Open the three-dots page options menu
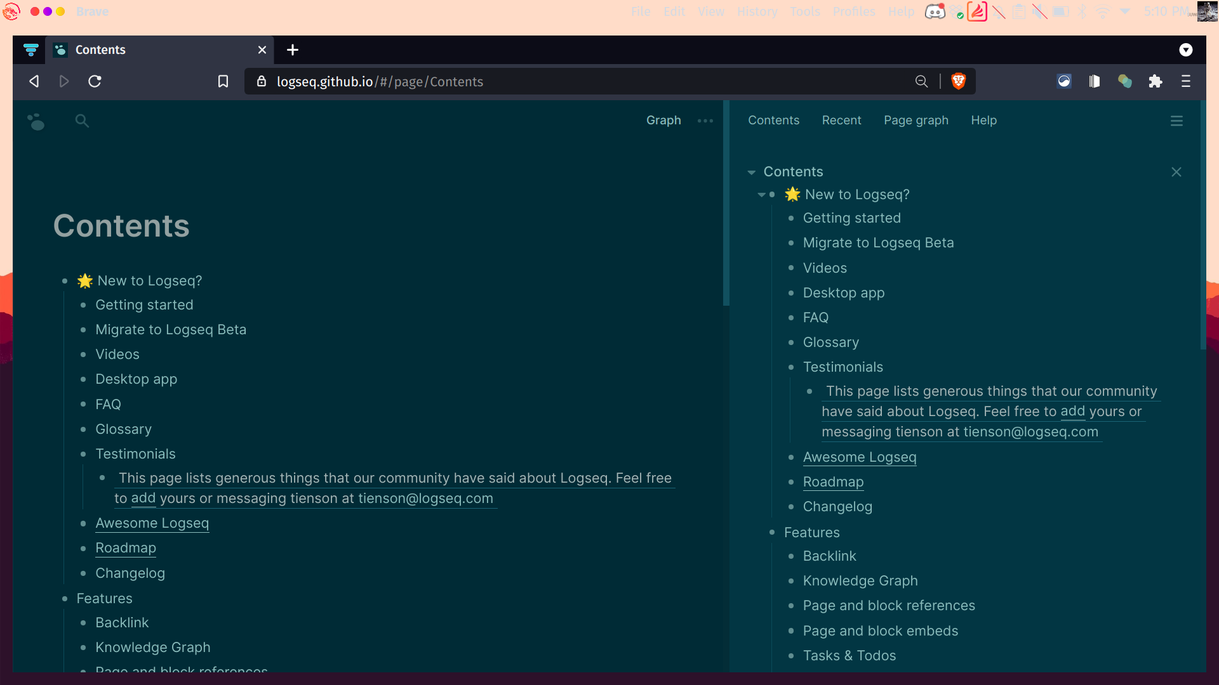The image size is (1219, 685). (x=705, y=121)
